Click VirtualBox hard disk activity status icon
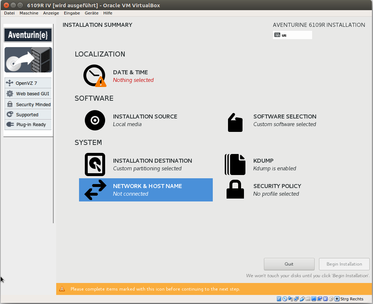The height and width of the screenshot is (304, 373). pos(279,299)
